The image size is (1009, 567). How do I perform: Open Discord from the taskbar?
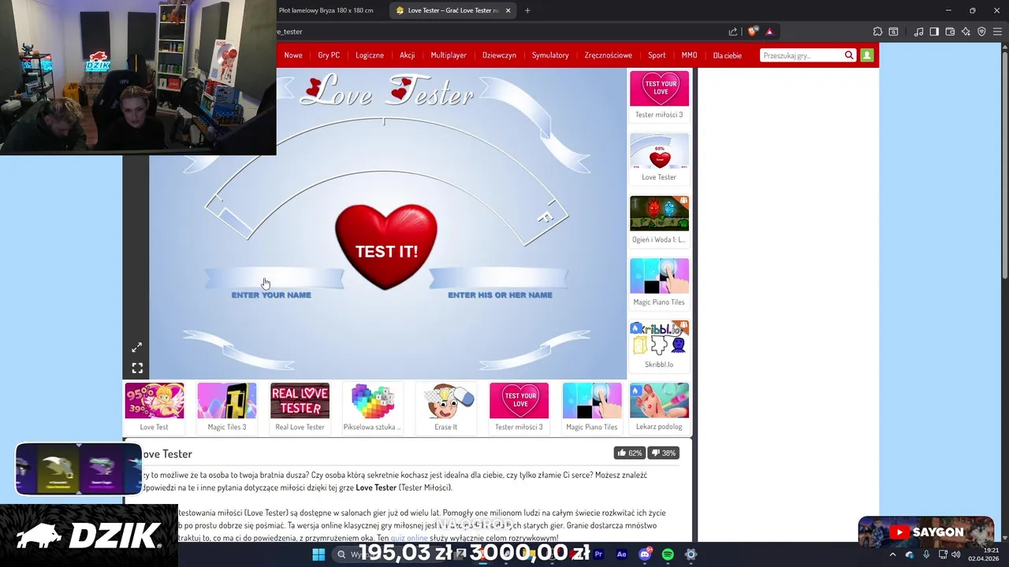click(645, 554)
